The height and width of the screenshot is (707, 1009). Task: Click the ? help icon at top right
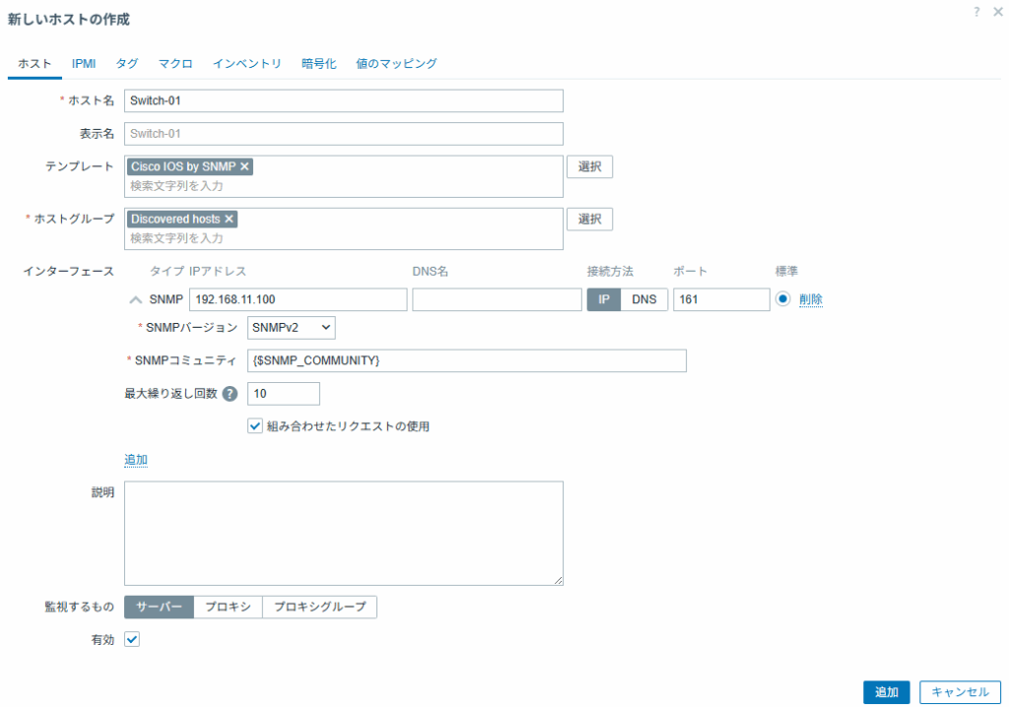pyautogui.click(x=975, y=12)
